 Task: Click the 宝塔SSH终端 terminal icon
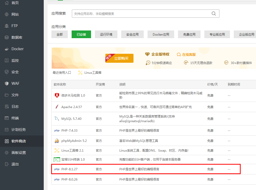57,160
